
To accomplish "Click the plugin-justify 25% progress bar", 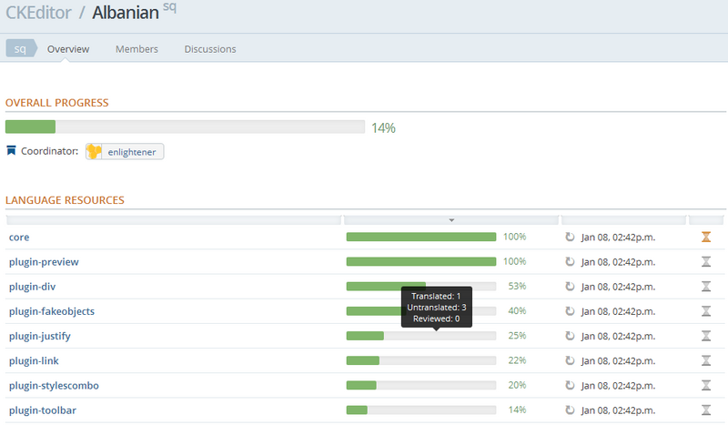I will (421, 335).
